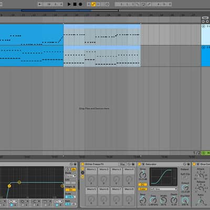Toggle the Saturator device activator

[x=140, y=164]
